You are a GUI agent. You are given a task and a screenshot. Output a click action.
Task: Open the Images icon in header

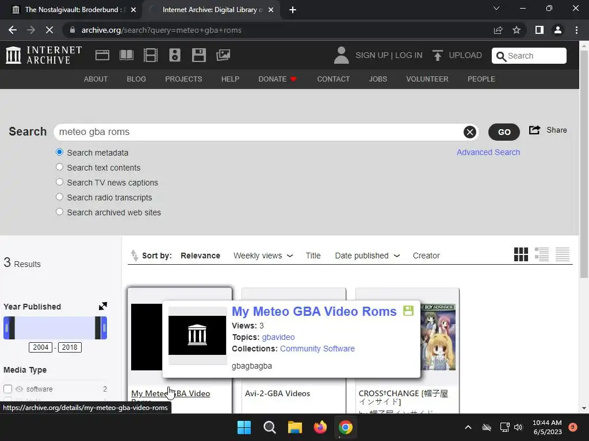click(223, 55)
